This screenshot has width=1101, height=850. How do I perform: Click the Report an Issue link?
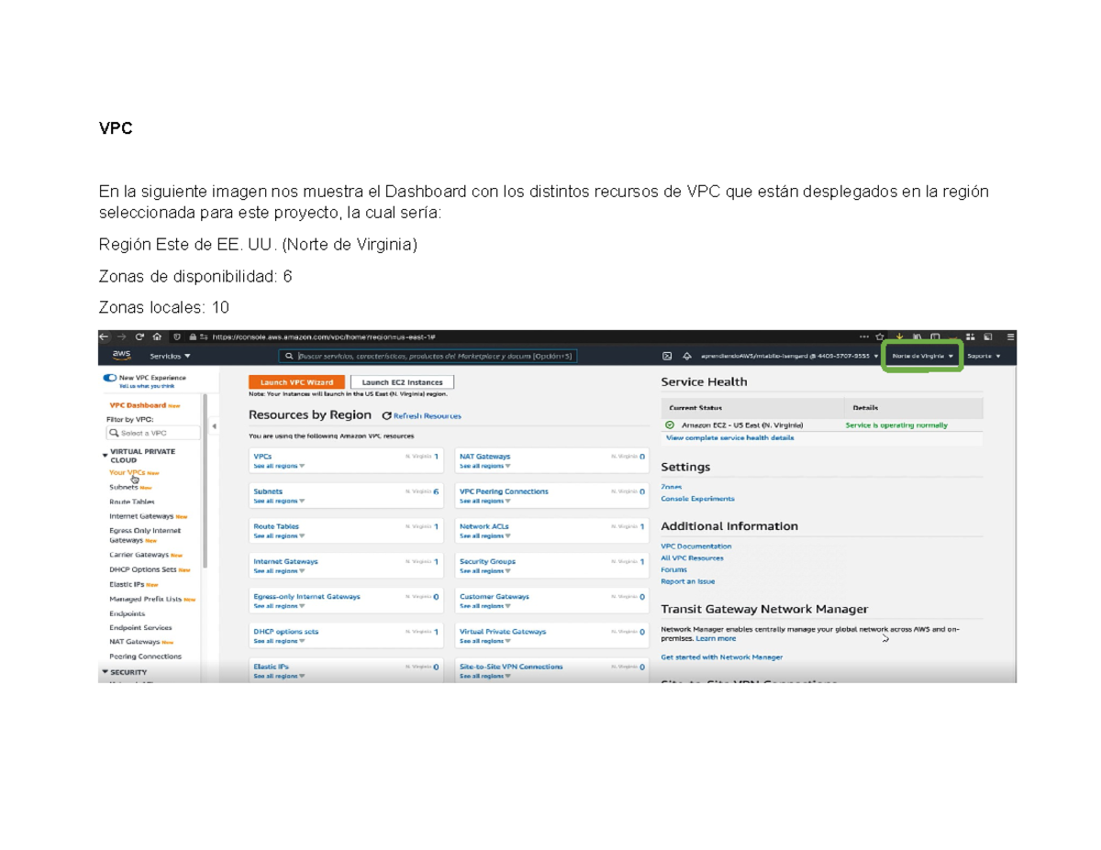click(x=688, y=581)
